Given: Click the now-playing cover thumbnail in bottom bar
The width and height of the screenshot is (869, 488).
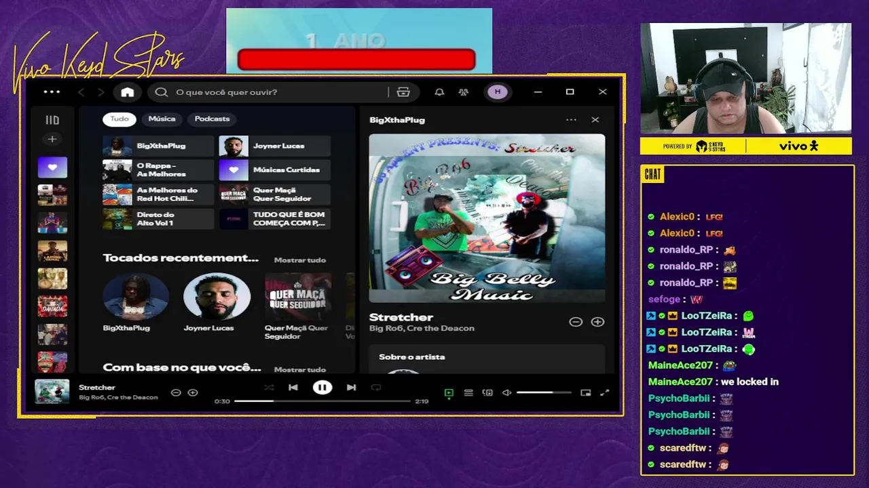Looking at the screenshot, I should coord(52,392).
